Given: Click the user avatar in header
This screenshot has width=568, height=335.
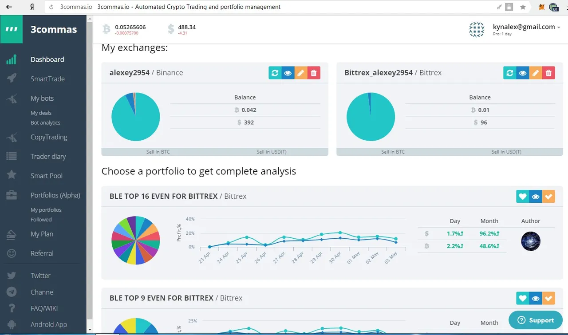Looking at the screenshot, I should pos(477,29).
